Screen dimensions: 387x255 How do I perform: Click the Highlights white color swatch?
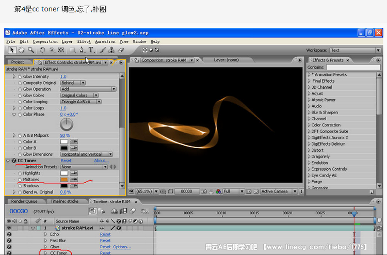pos(64,173)
